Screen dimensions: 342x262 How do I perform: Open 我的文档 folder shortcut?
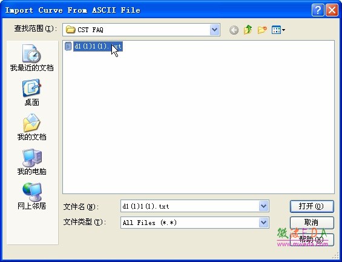pos(32,127)
